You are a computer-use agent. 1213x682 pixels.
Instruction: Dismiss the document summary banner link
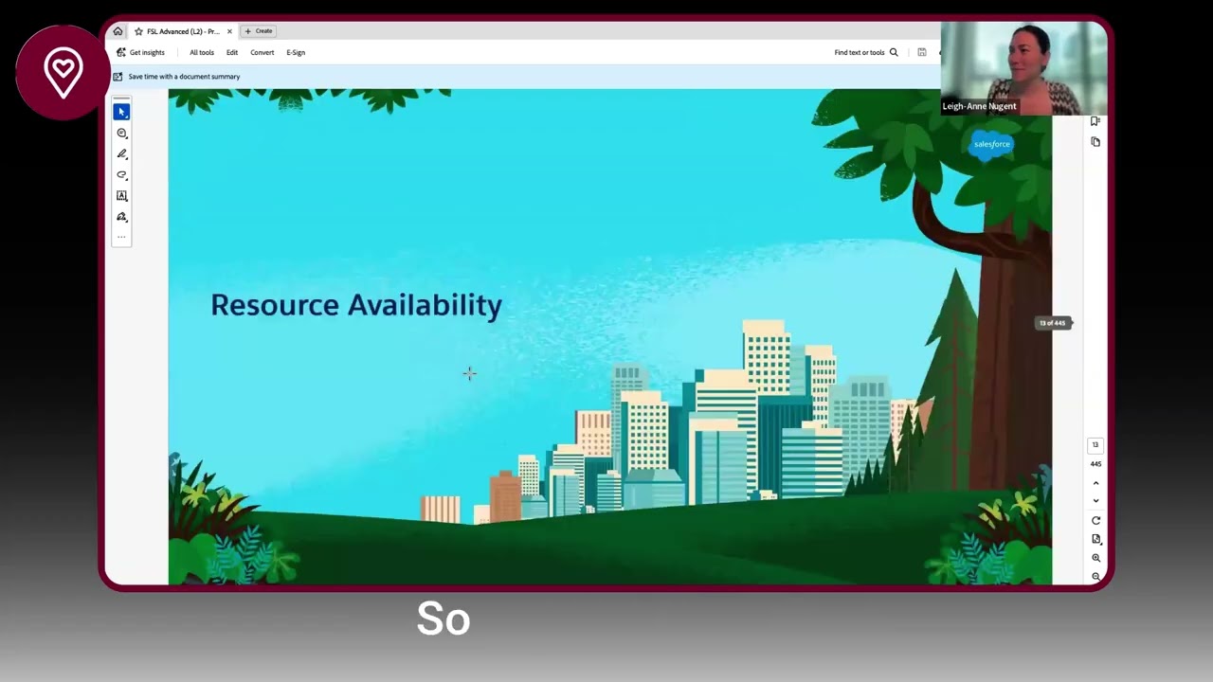tap(184, 76)
